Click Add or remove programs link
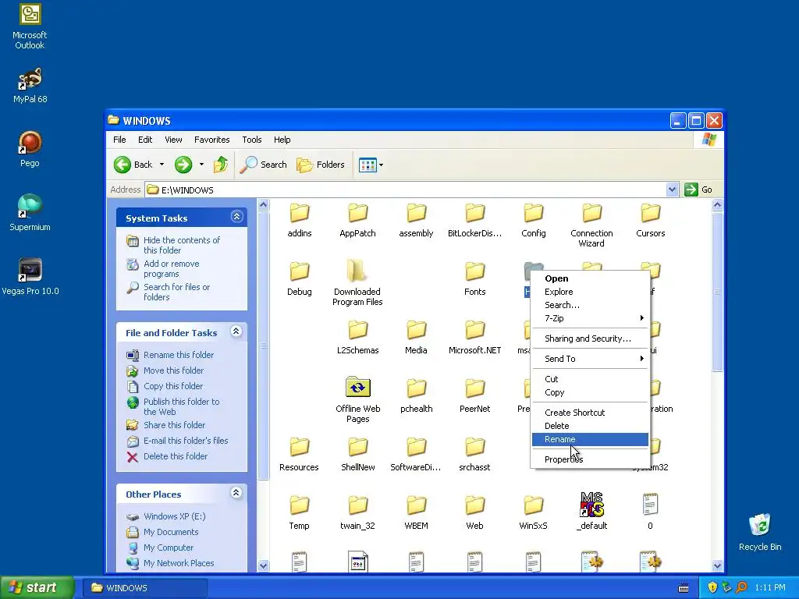799x599 pixels. point(171,268)
